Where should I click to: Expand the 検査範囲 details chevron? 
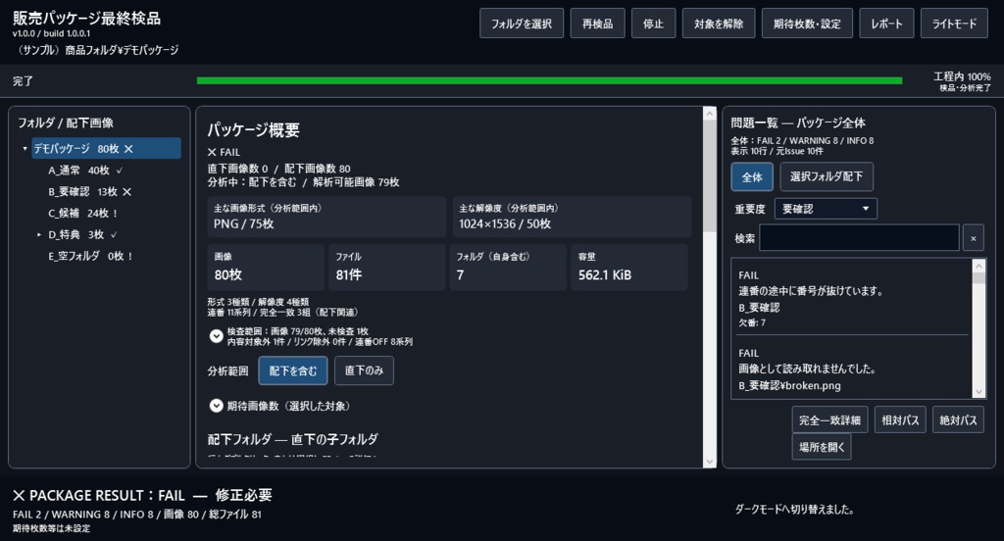[x=217, y=336]
